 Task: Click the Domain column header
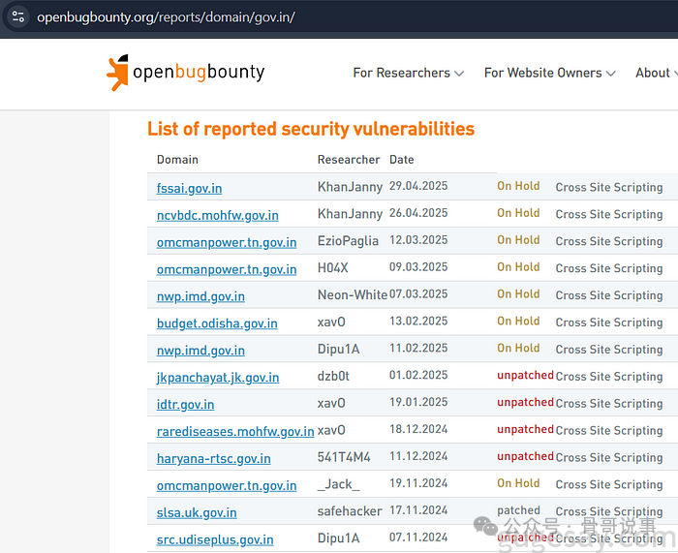coord(177,160)
